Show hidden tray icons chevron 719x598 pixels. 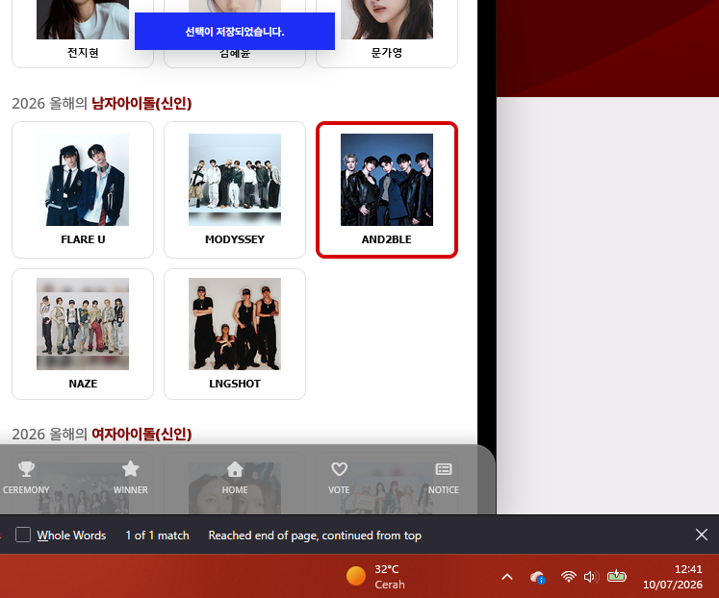pyautogui.click(x=507, y=577)
